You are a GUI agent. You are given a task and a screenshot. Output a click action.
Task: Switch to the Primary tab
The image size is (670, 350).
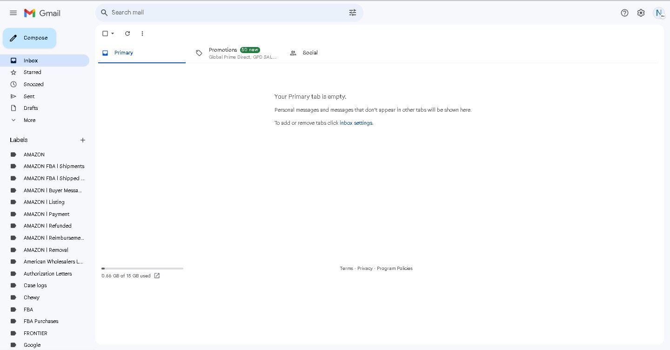[x=142, y=53]
